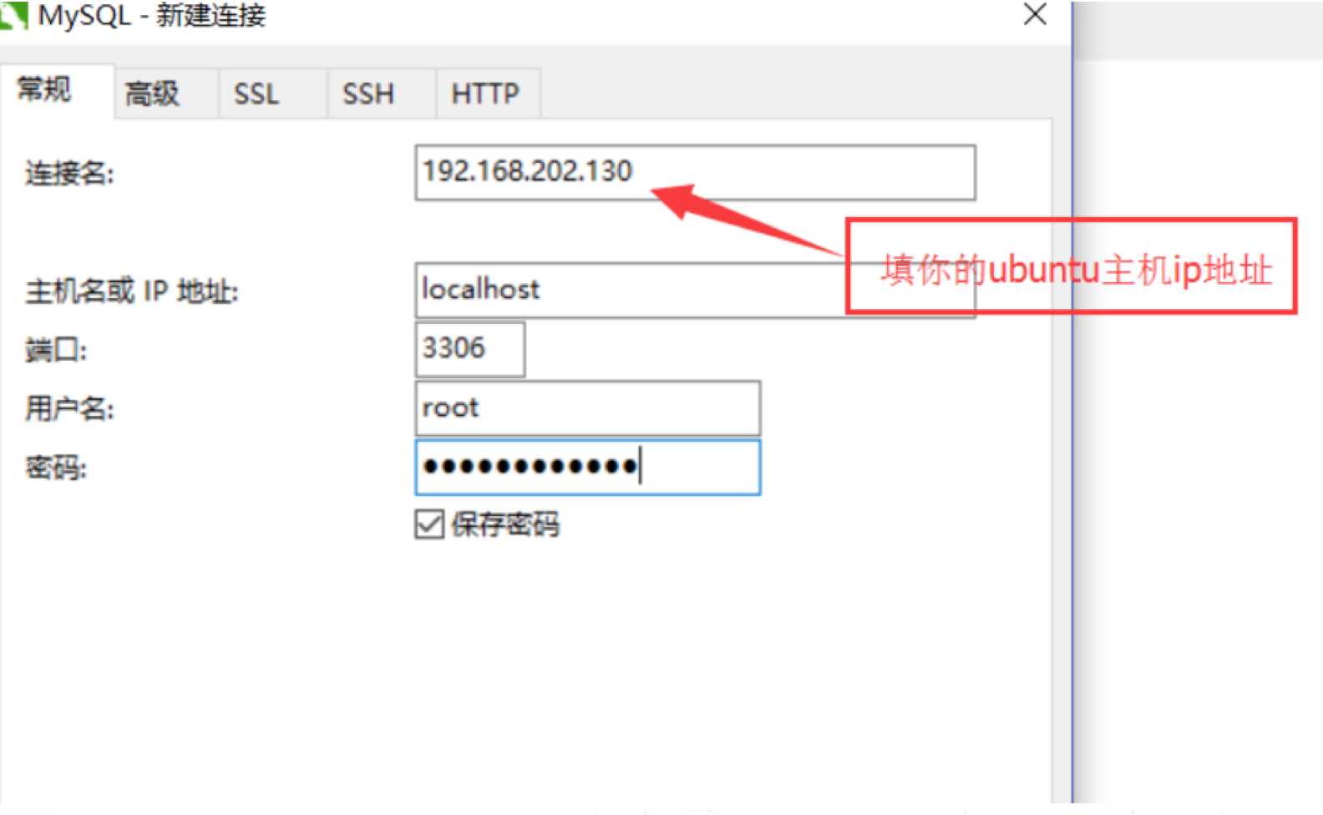Click the 端口: label

56,351
